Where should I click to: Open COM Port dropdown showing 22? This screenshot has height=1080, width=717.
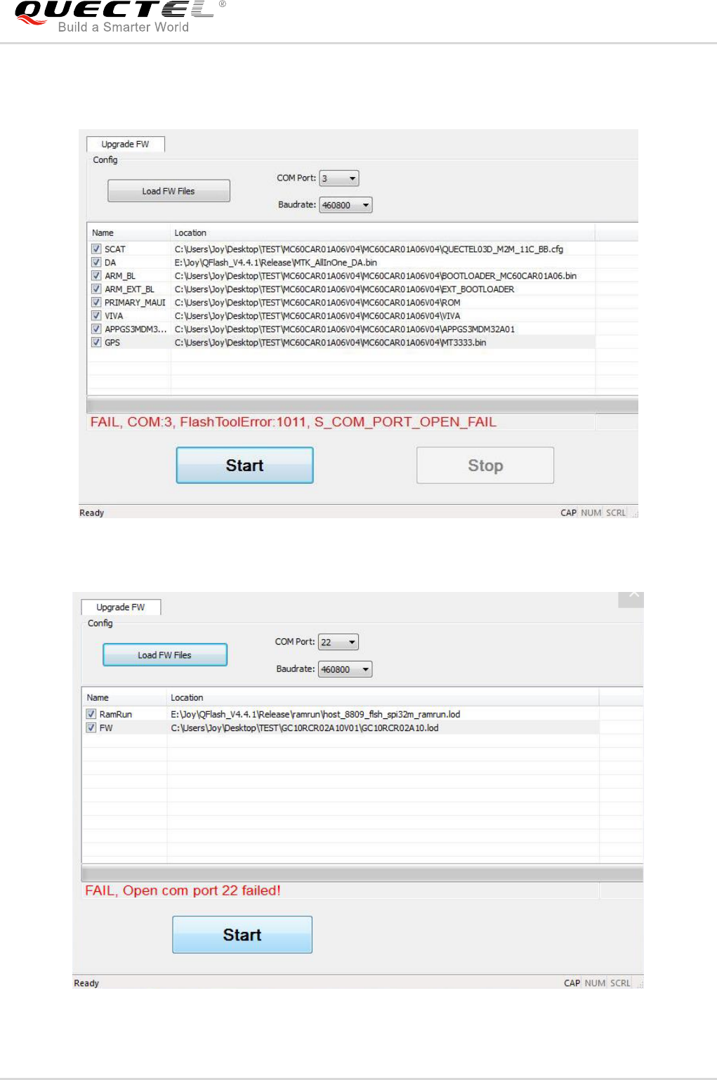(338, 642)
